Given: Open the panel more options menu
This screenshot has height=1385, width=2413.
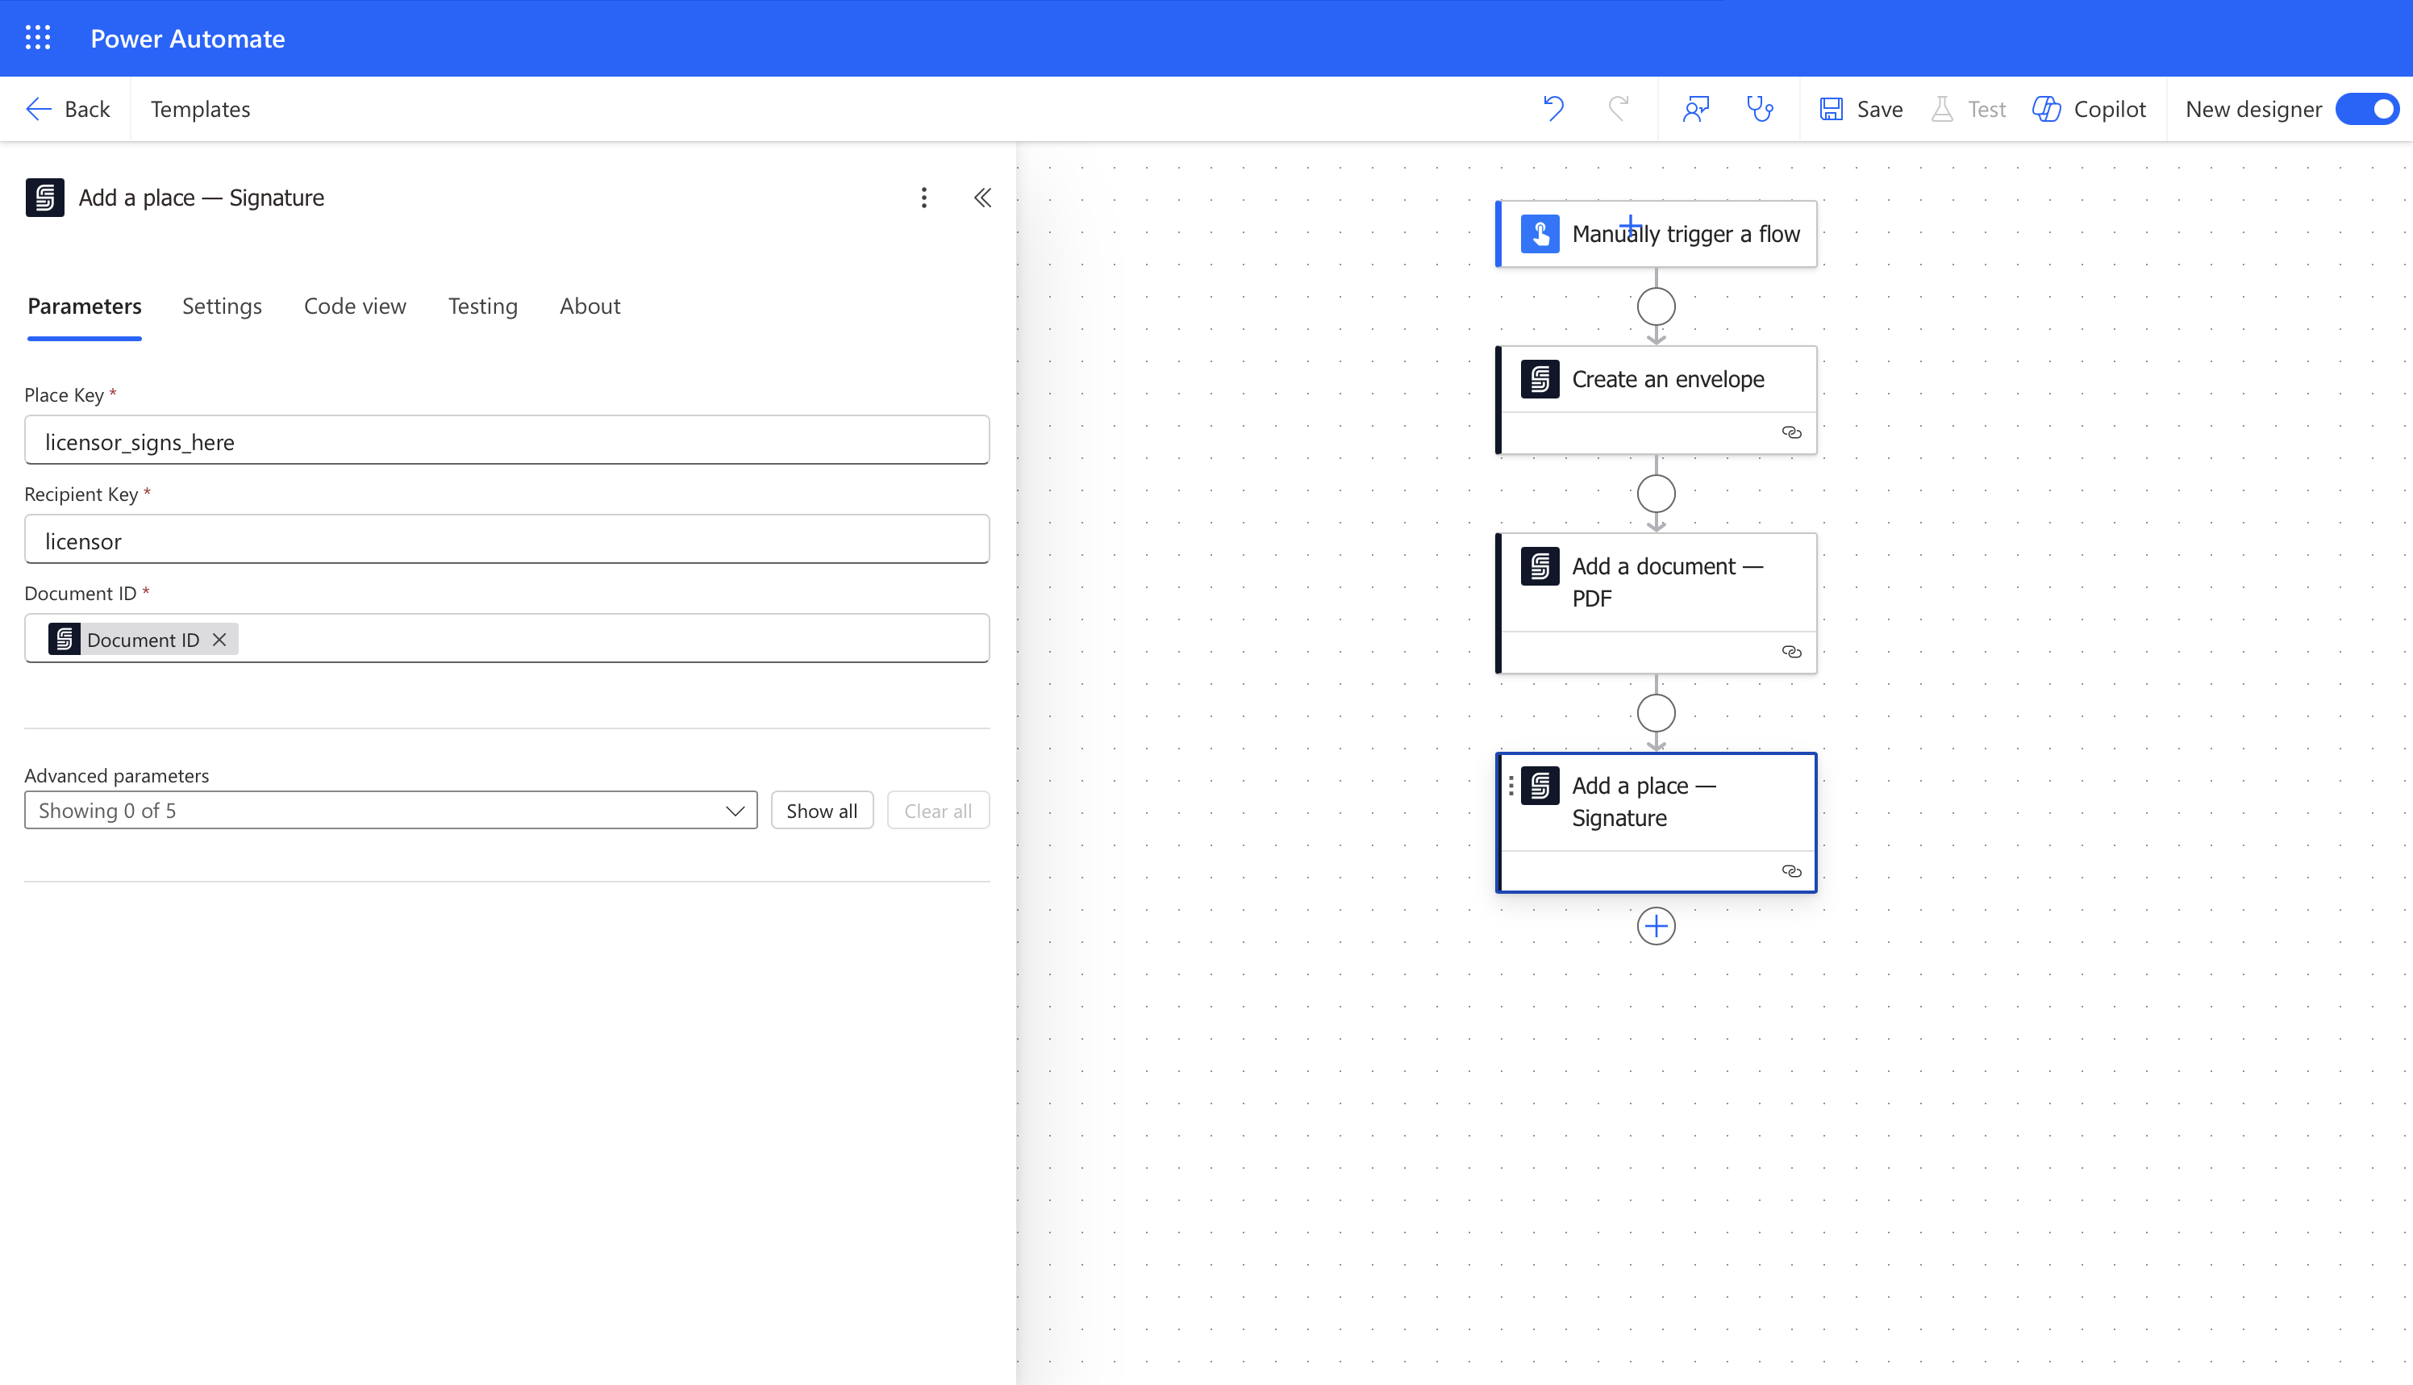Looking at the screenshot, I should click(924, 198).
